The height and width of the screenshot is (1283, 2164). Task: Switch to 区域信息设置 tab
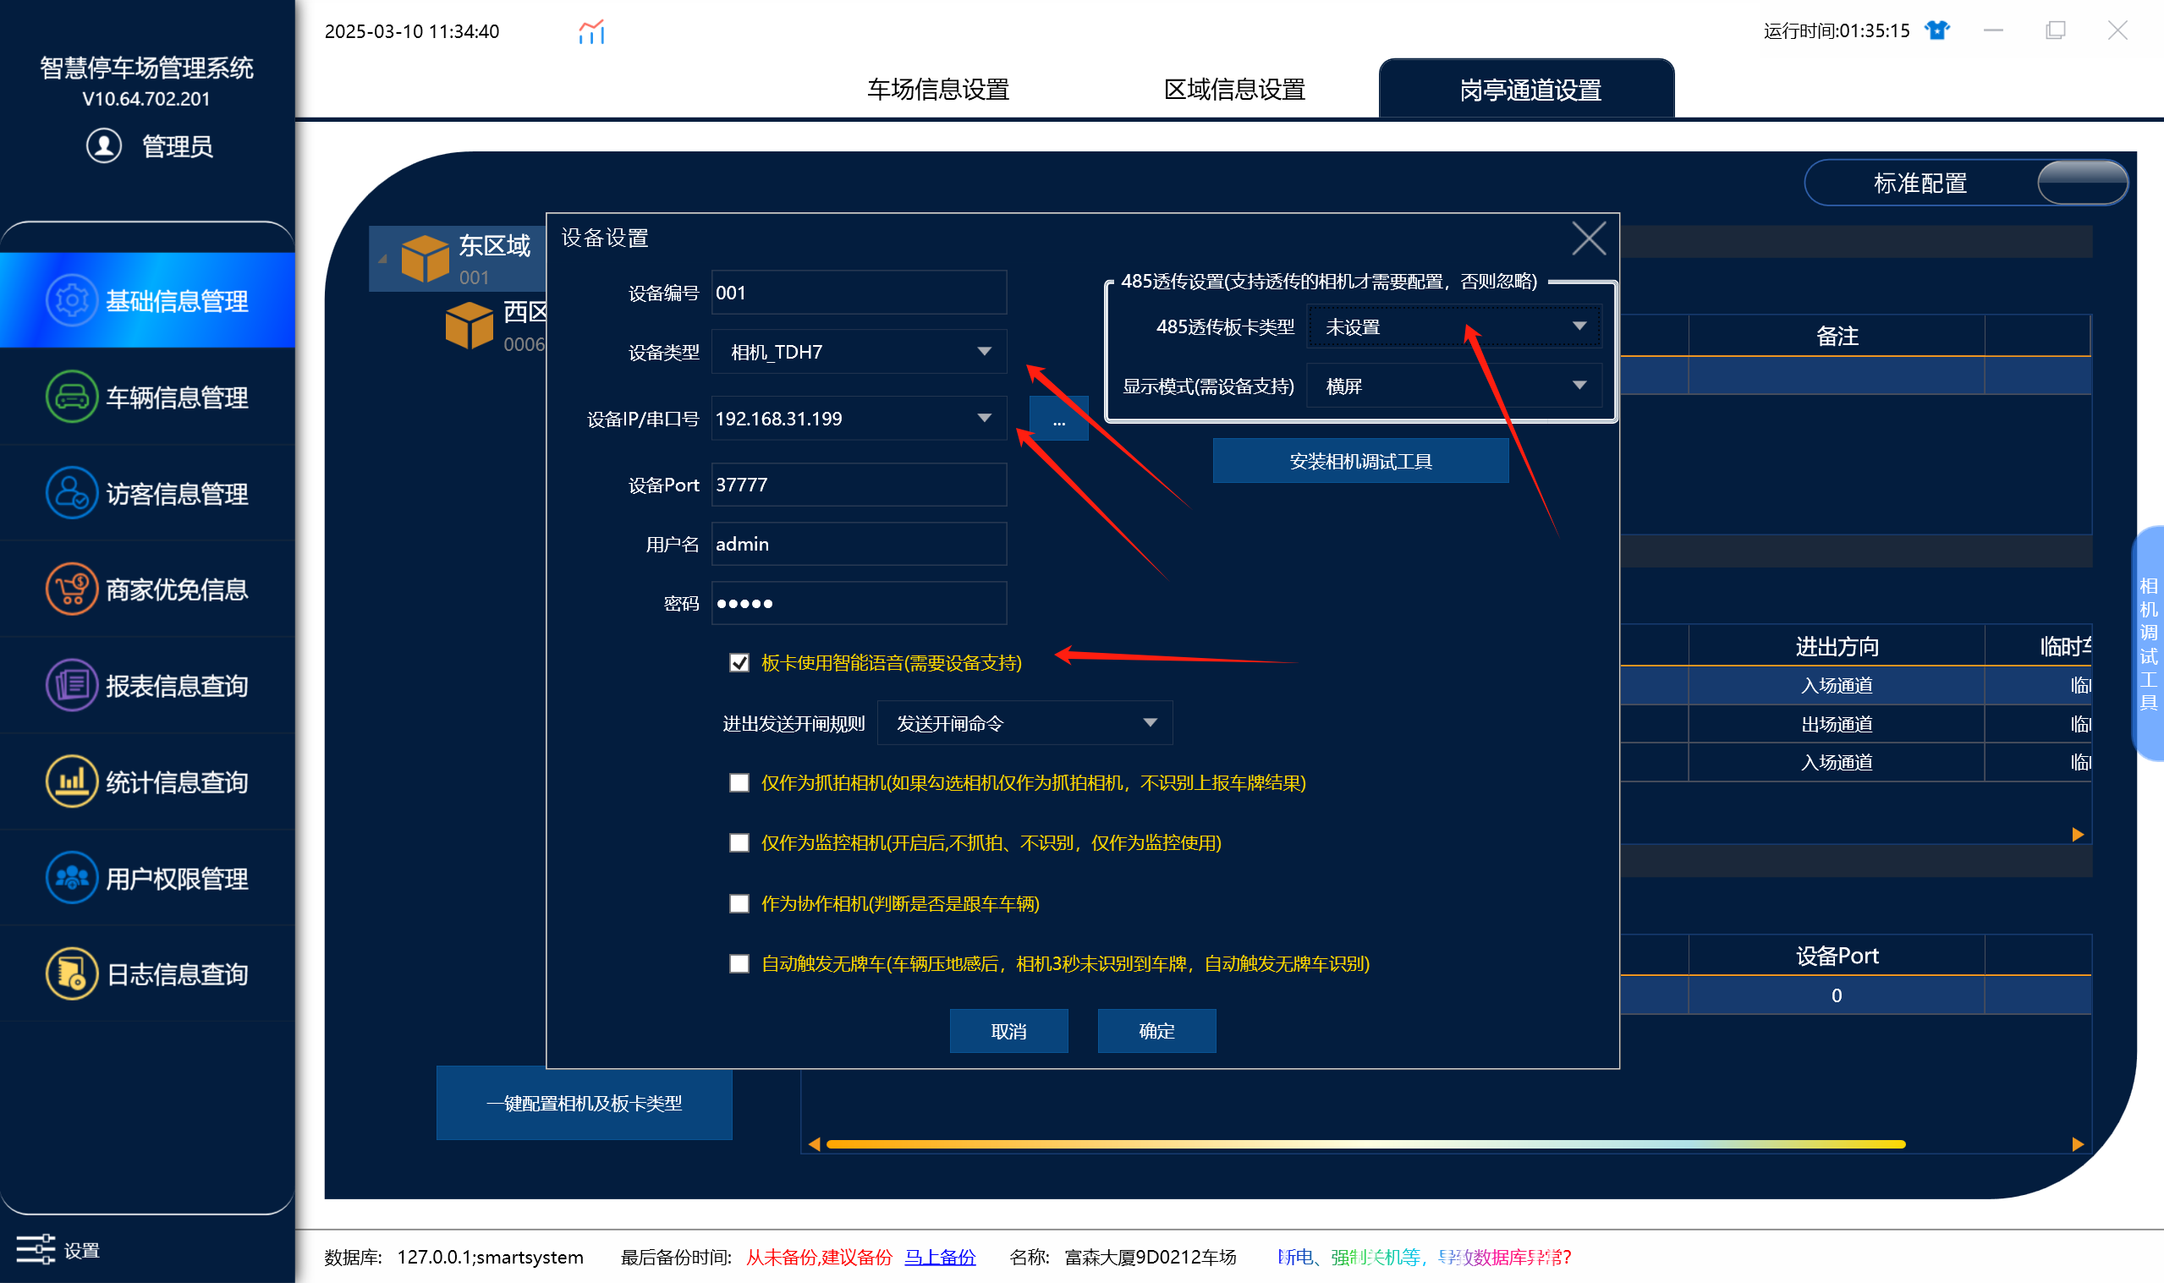[1234, 90]
